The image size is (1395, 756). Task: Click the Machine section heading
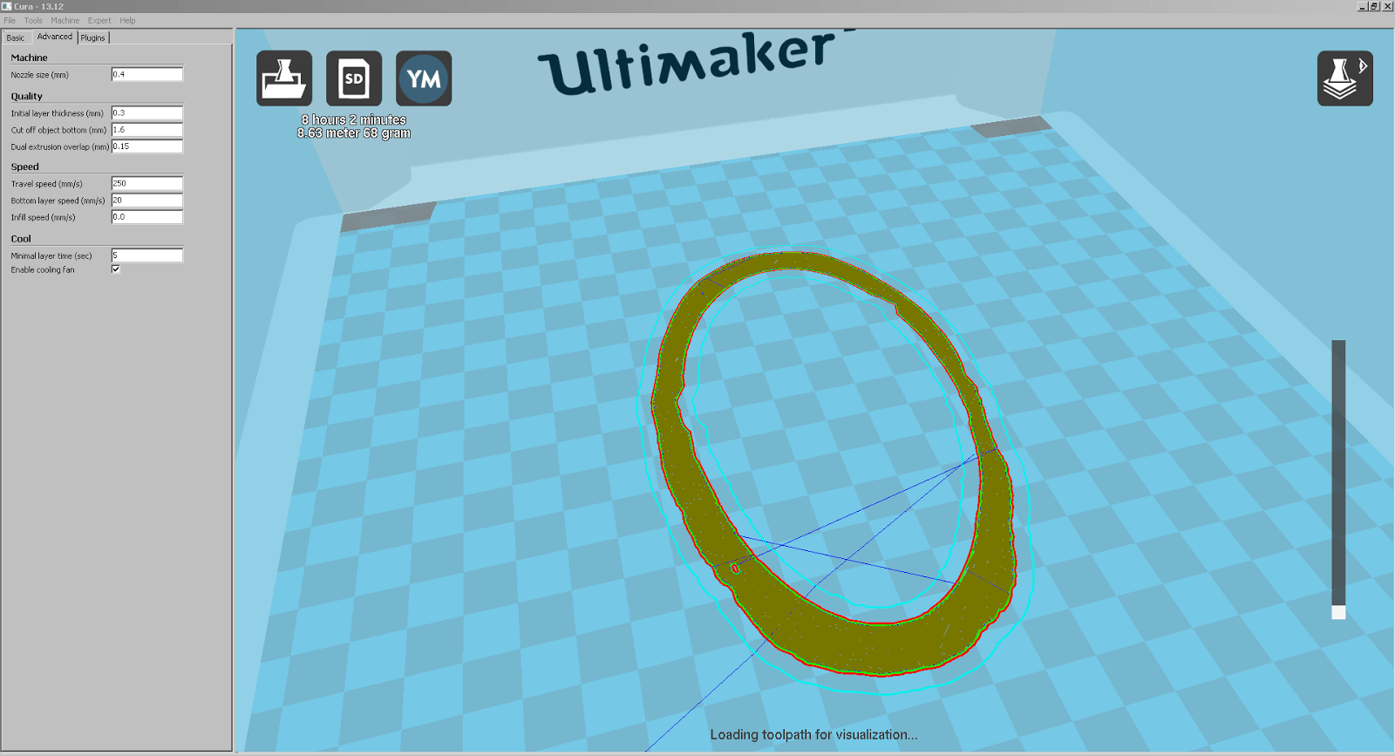pyautogui.click(x=29, y=58)
